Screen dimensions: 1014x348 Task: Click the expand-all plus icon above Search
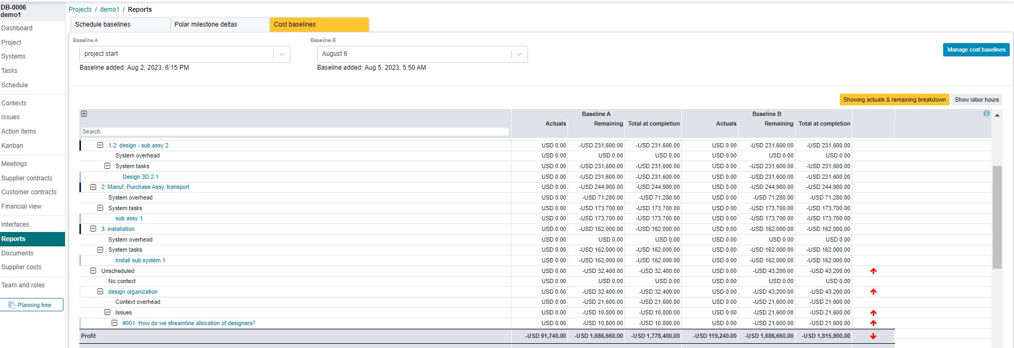click(x=84, y=113)
